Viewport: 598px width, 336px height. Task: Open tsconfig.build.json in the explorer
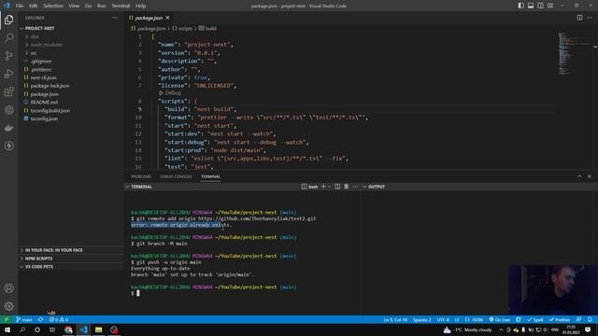click(x=50, y=110)
